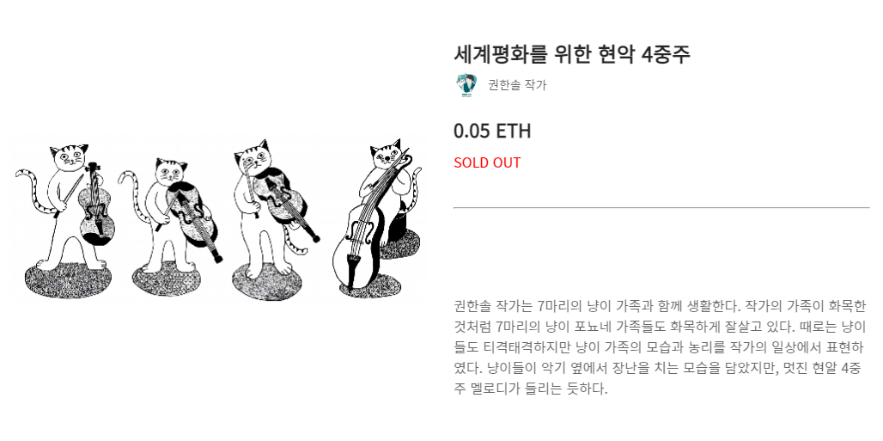Open the 권한솔 작가 artist name link
Viewport: 883px width, 441px height.
pyautogui.click(x=517, y=85)
